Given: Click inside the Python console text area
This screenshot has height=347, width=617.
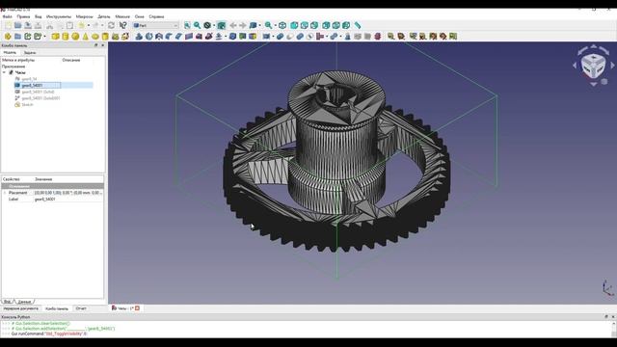Looking at the screenshot, I should [x=305, y=329].
